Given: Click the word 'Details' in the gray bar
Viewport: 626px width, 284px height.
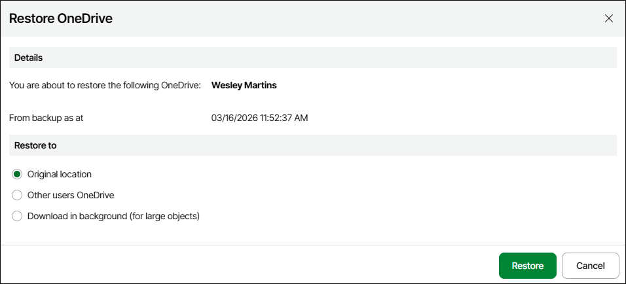Looking at the screenshot, I should 28,58.
